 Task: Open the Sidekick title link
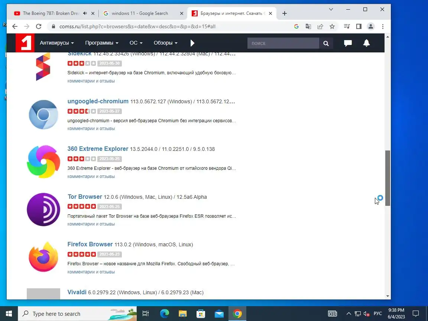pyautogui.click(x=80, y=54)
